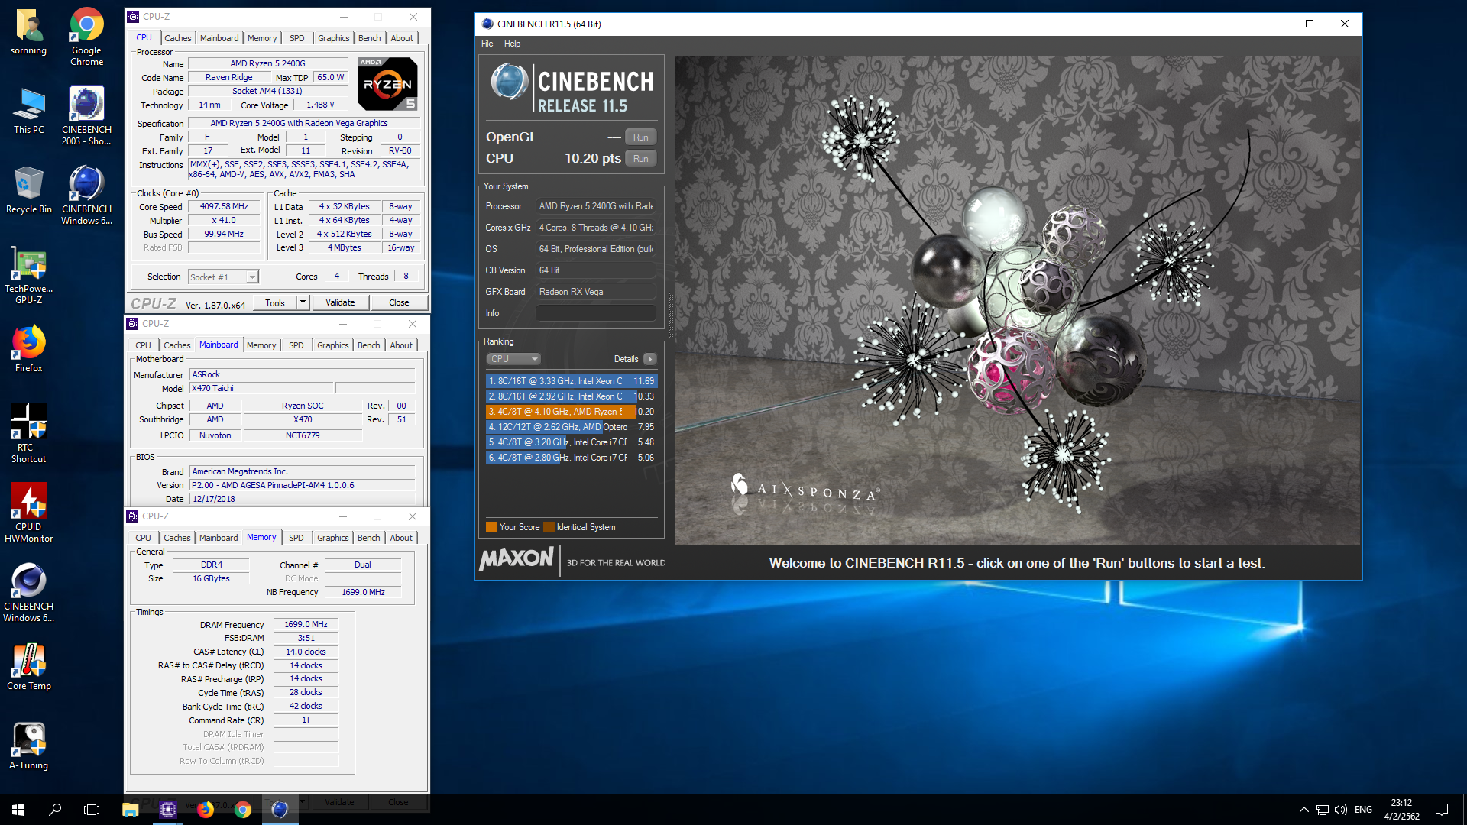Open File Explorer from taskbar
The height and width of the screenshot is (825, 1467).
(131, 810)
